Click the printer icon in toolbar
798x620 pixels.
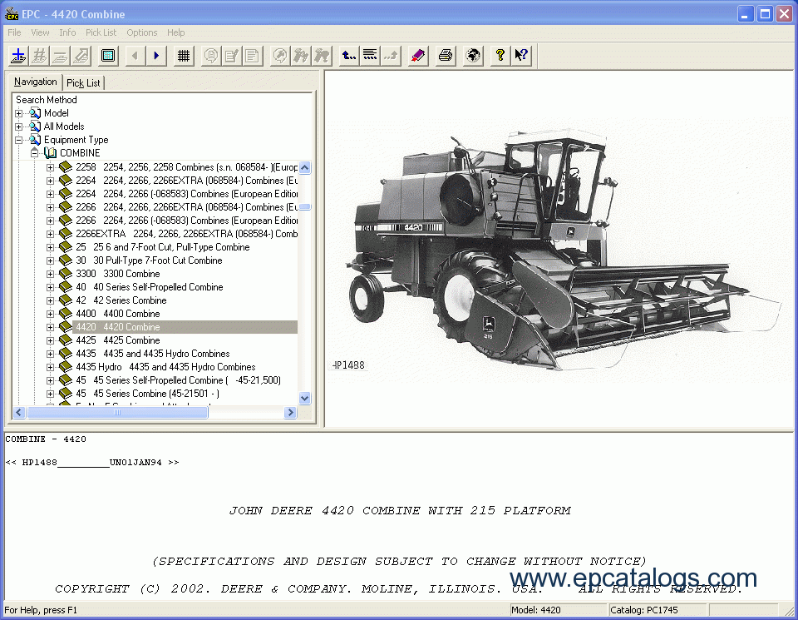tap(446, 56)
